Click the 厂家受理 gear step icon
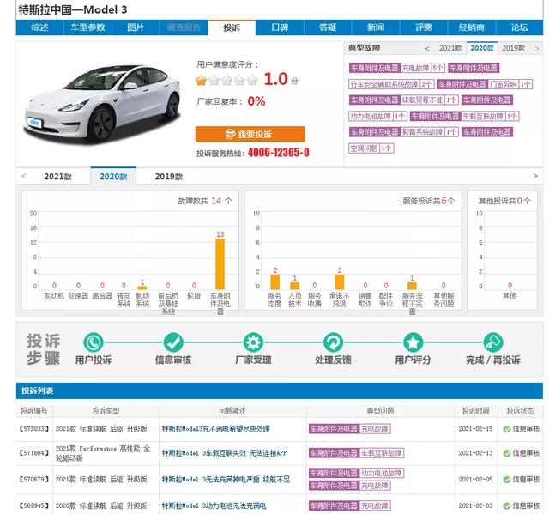The height and width of the screenshot is (514, 549). pos(253,342)
